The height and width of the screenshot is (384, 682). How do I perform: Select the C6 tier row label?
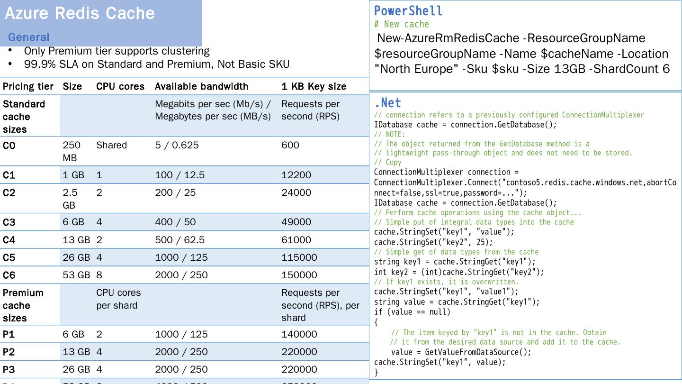[x=9, y=275]
